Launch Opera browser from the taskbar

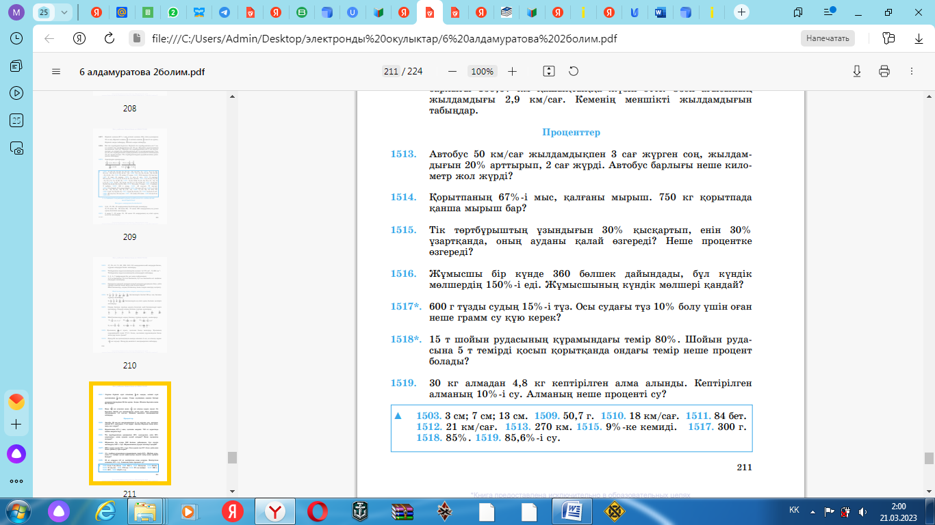(316, 511)
